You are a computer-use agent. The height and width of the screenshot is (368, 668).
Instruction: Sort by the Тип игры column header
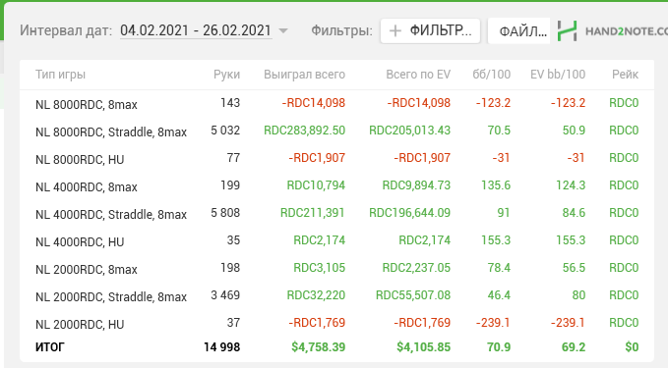(x=60, y=75)
